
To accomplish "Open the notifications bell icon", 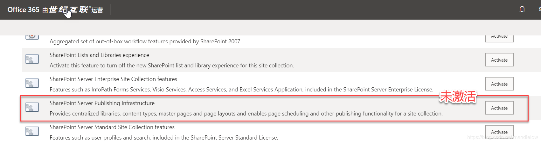I will point(522,9).
